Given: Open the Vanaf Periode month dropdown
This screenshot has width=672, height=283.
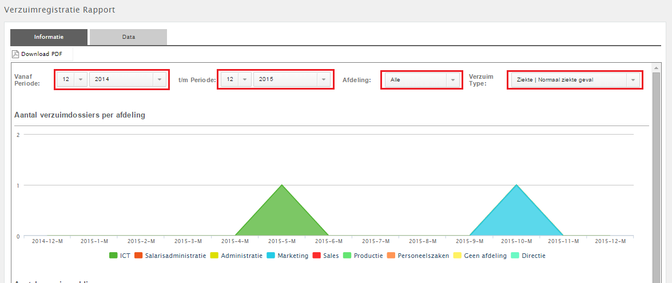Looking at the screenshot, I should 72,79.
